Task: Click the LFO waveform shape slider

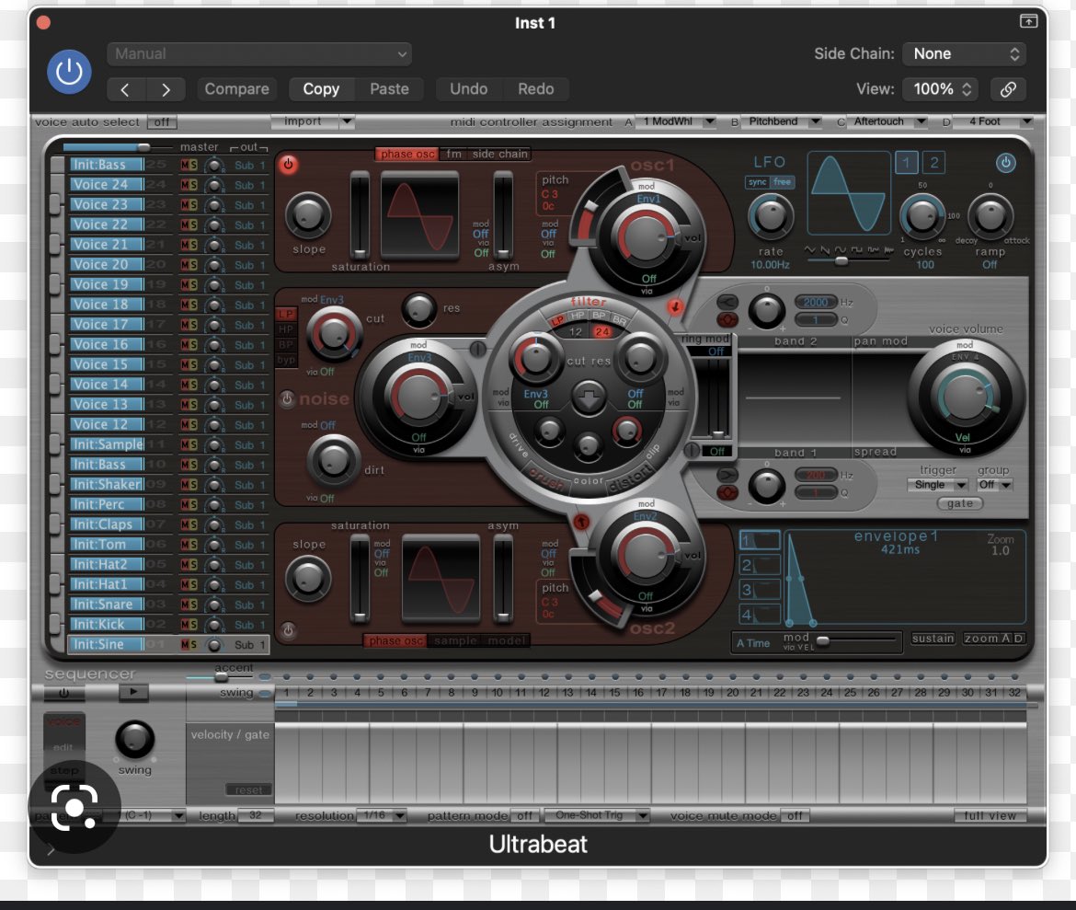Action: click(x=851, y=261)
